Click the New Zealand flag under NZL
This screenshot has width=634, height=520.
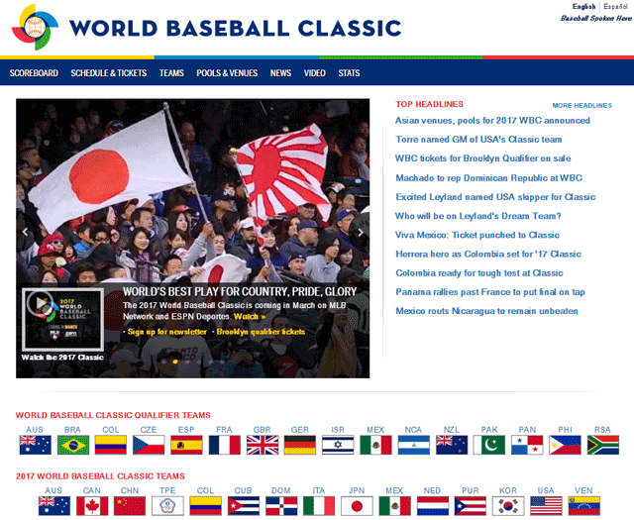452,445
